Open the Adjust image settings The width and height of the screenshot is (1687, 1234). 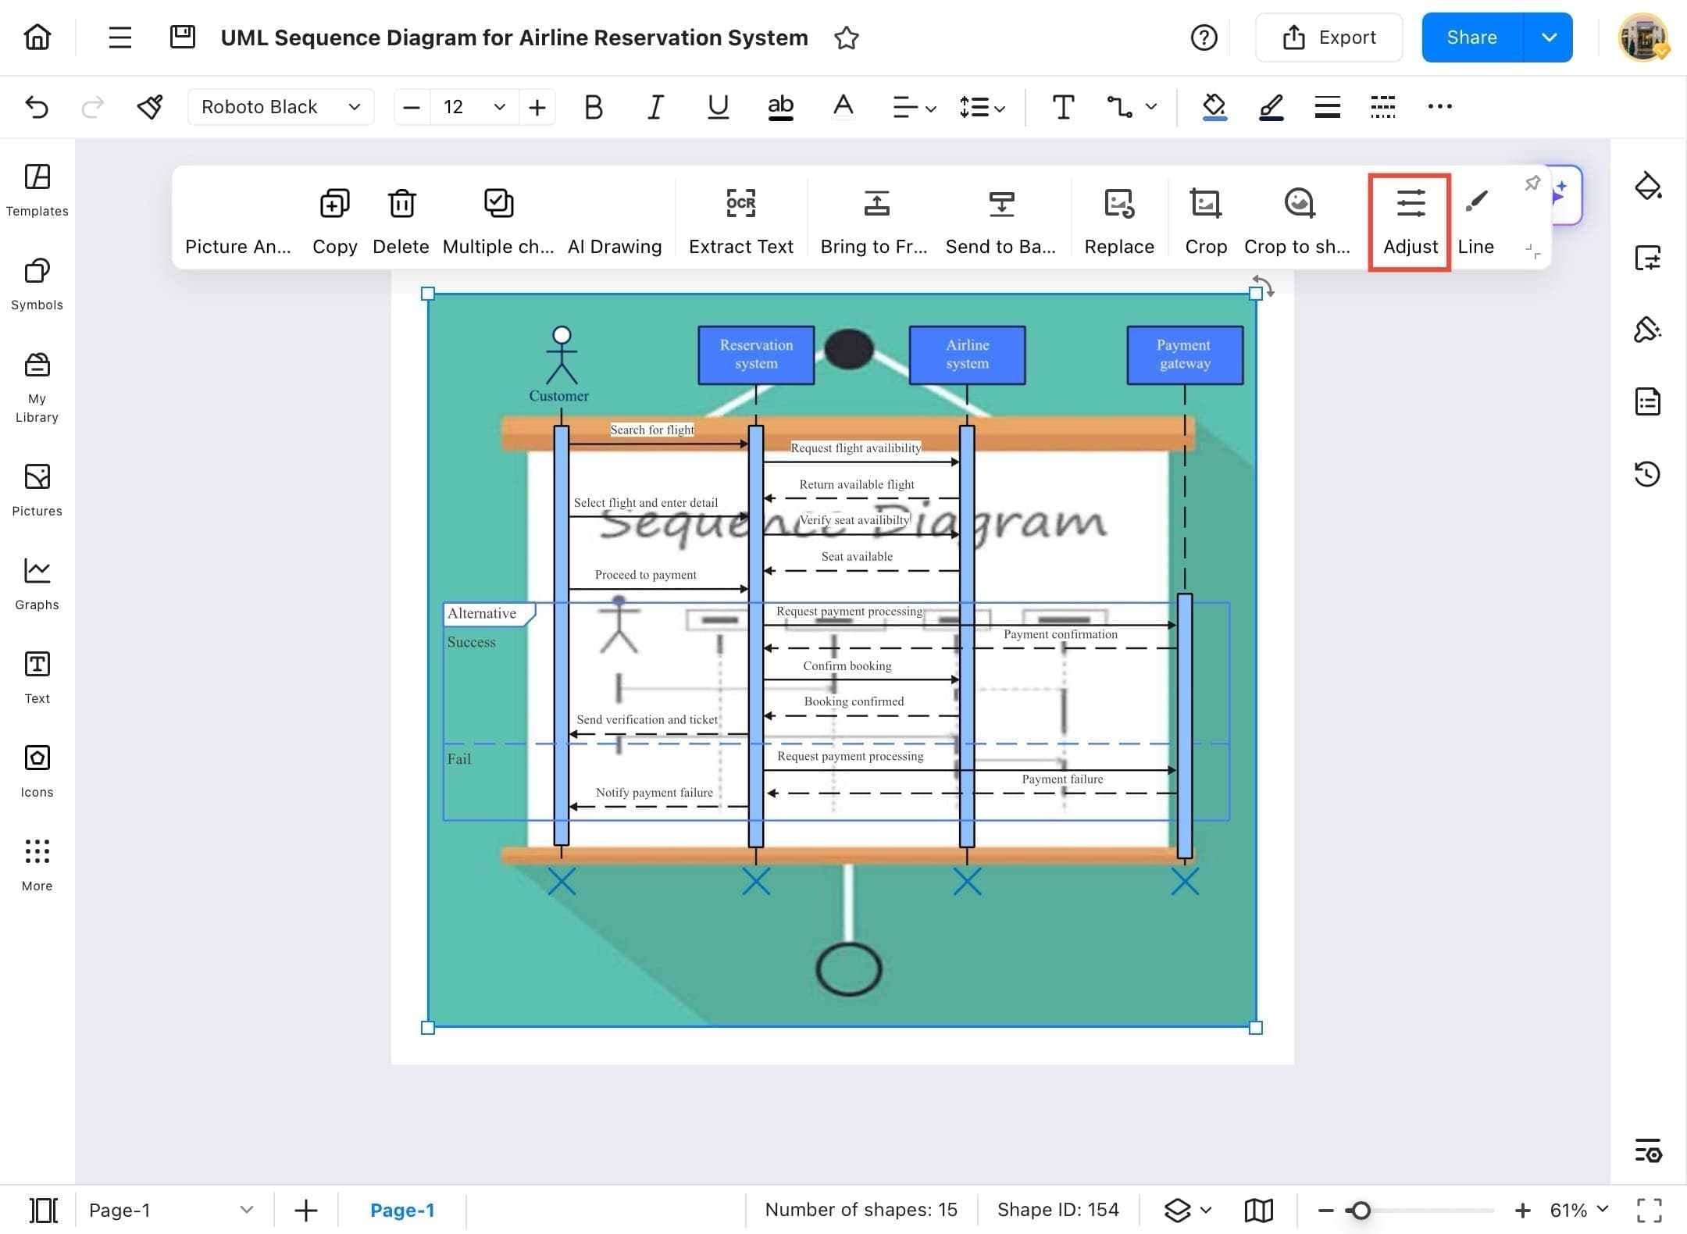click(1409, 219)
